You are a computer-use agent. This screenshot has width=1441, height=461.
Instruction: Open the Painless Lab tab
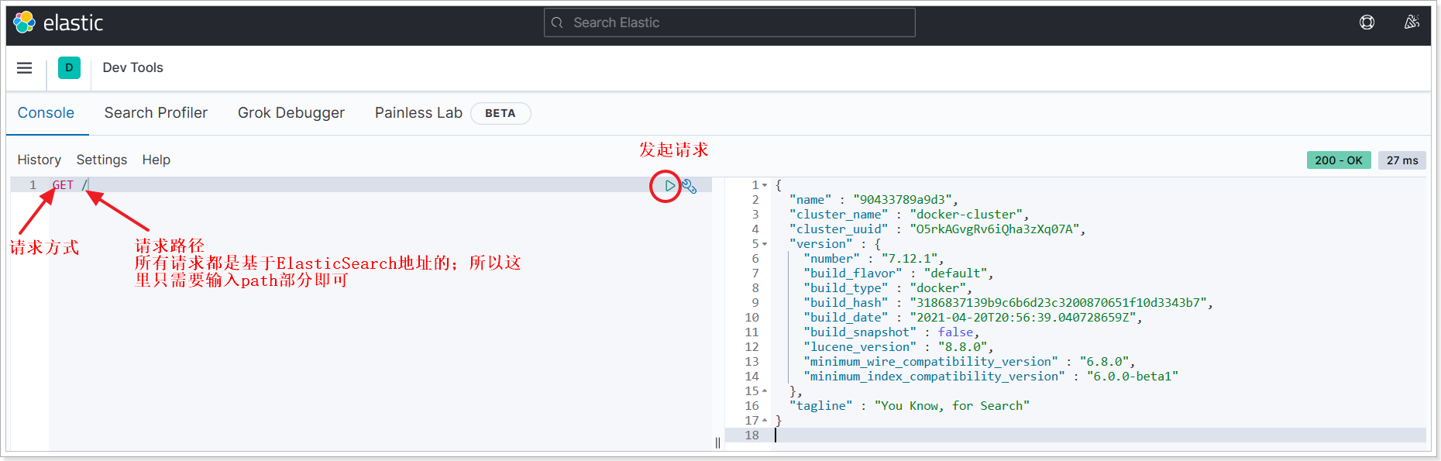tap(418, 113)
